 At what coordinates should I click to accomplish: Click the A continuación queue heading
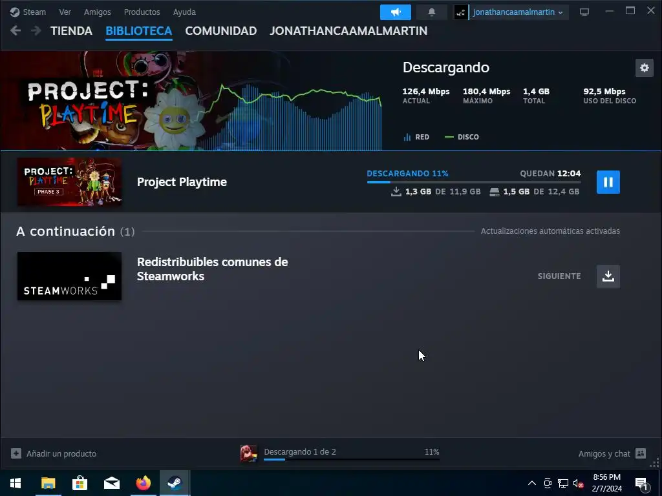[x=75, y=231]
